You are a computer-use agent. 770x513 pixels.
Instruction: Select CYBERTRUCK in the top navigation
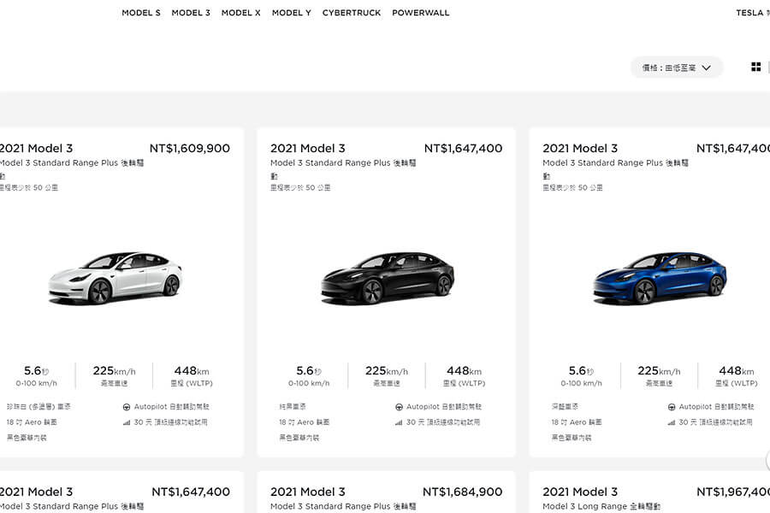pos(352,13)
